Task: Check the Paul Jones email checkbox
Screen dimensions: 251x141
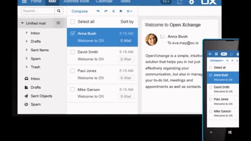Action: [x=73, y=70]
